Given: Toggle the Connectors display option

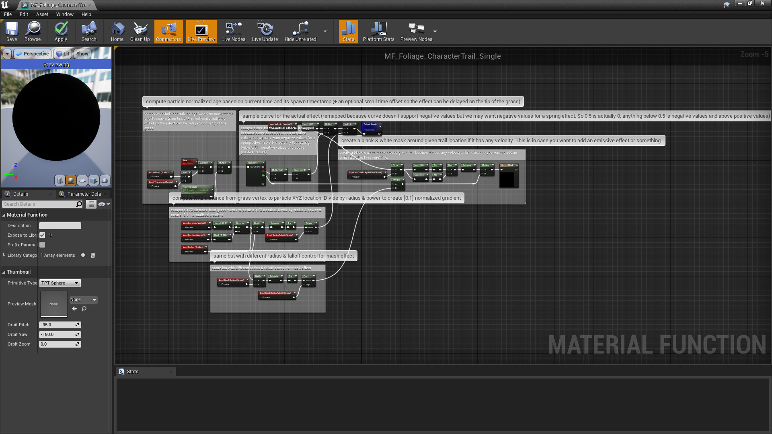Looking at the screenshot, I should (x=168, y=31).
